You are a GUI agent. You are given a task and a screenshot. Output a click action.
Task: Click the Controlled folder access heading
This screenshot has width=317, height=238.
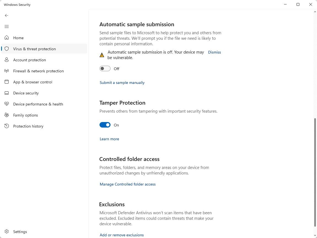pyautogui.click(x=129, y=159)
